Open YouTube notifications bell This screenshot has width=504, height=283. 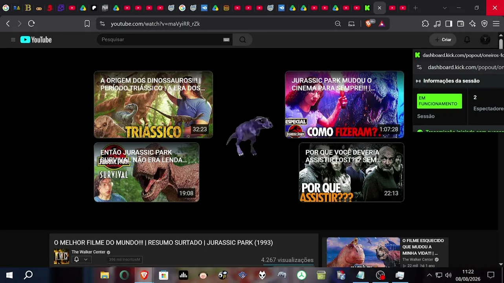pos(467,40)
